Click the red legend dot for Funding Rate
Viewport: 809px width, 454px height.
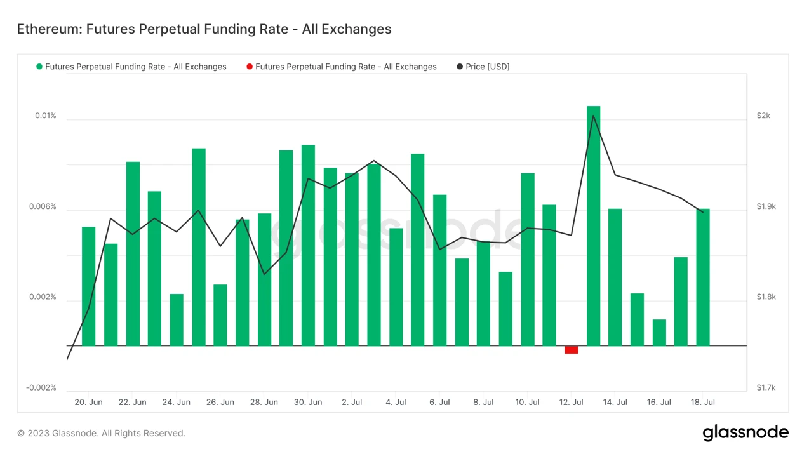250,67
